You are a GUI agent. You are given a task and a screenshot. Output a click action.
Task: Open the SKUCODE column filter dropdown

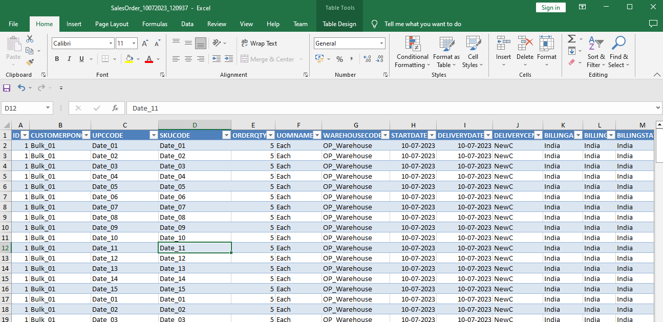226,135
